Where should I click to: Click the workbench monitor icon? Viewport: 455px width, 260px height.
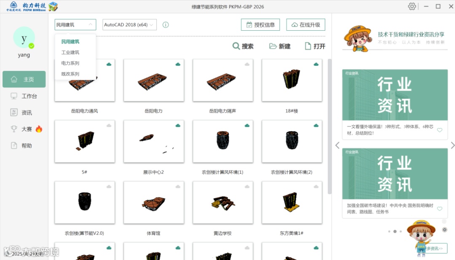[x=14, y=96]
